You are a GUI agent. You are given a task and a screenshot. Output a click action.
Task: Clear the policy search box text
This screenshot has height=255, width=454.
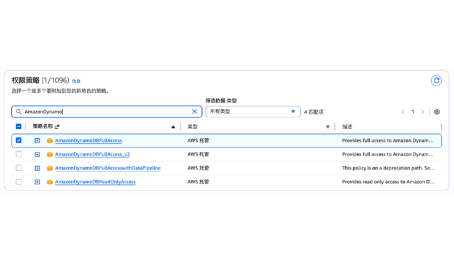click(195, 112)
